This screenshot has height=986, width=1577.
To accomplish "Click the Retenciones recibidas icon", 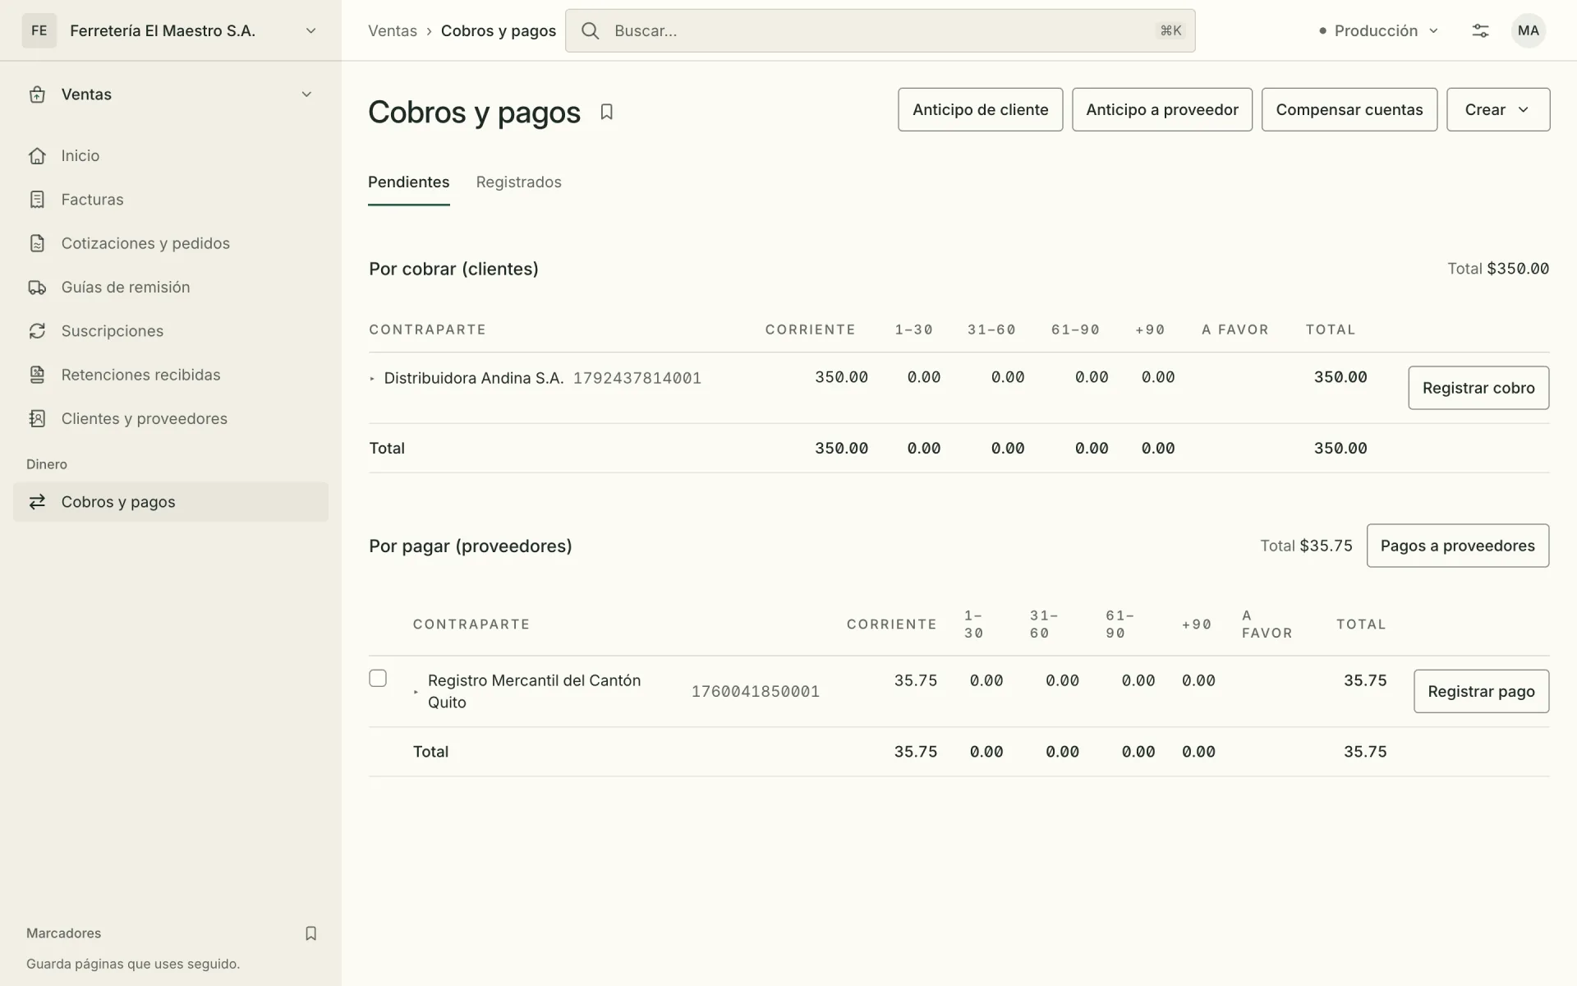I will pyautogui.click(x=37, y=375).
